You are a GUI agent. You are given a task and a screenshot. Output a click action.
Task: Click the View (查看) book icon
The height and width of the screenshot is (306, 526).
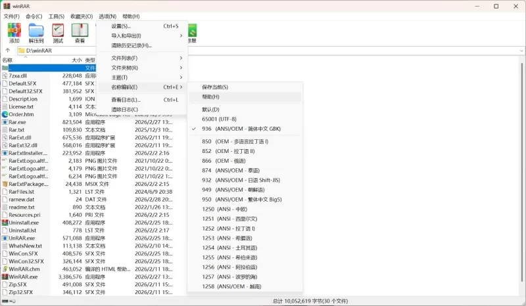tap(80, 30)
